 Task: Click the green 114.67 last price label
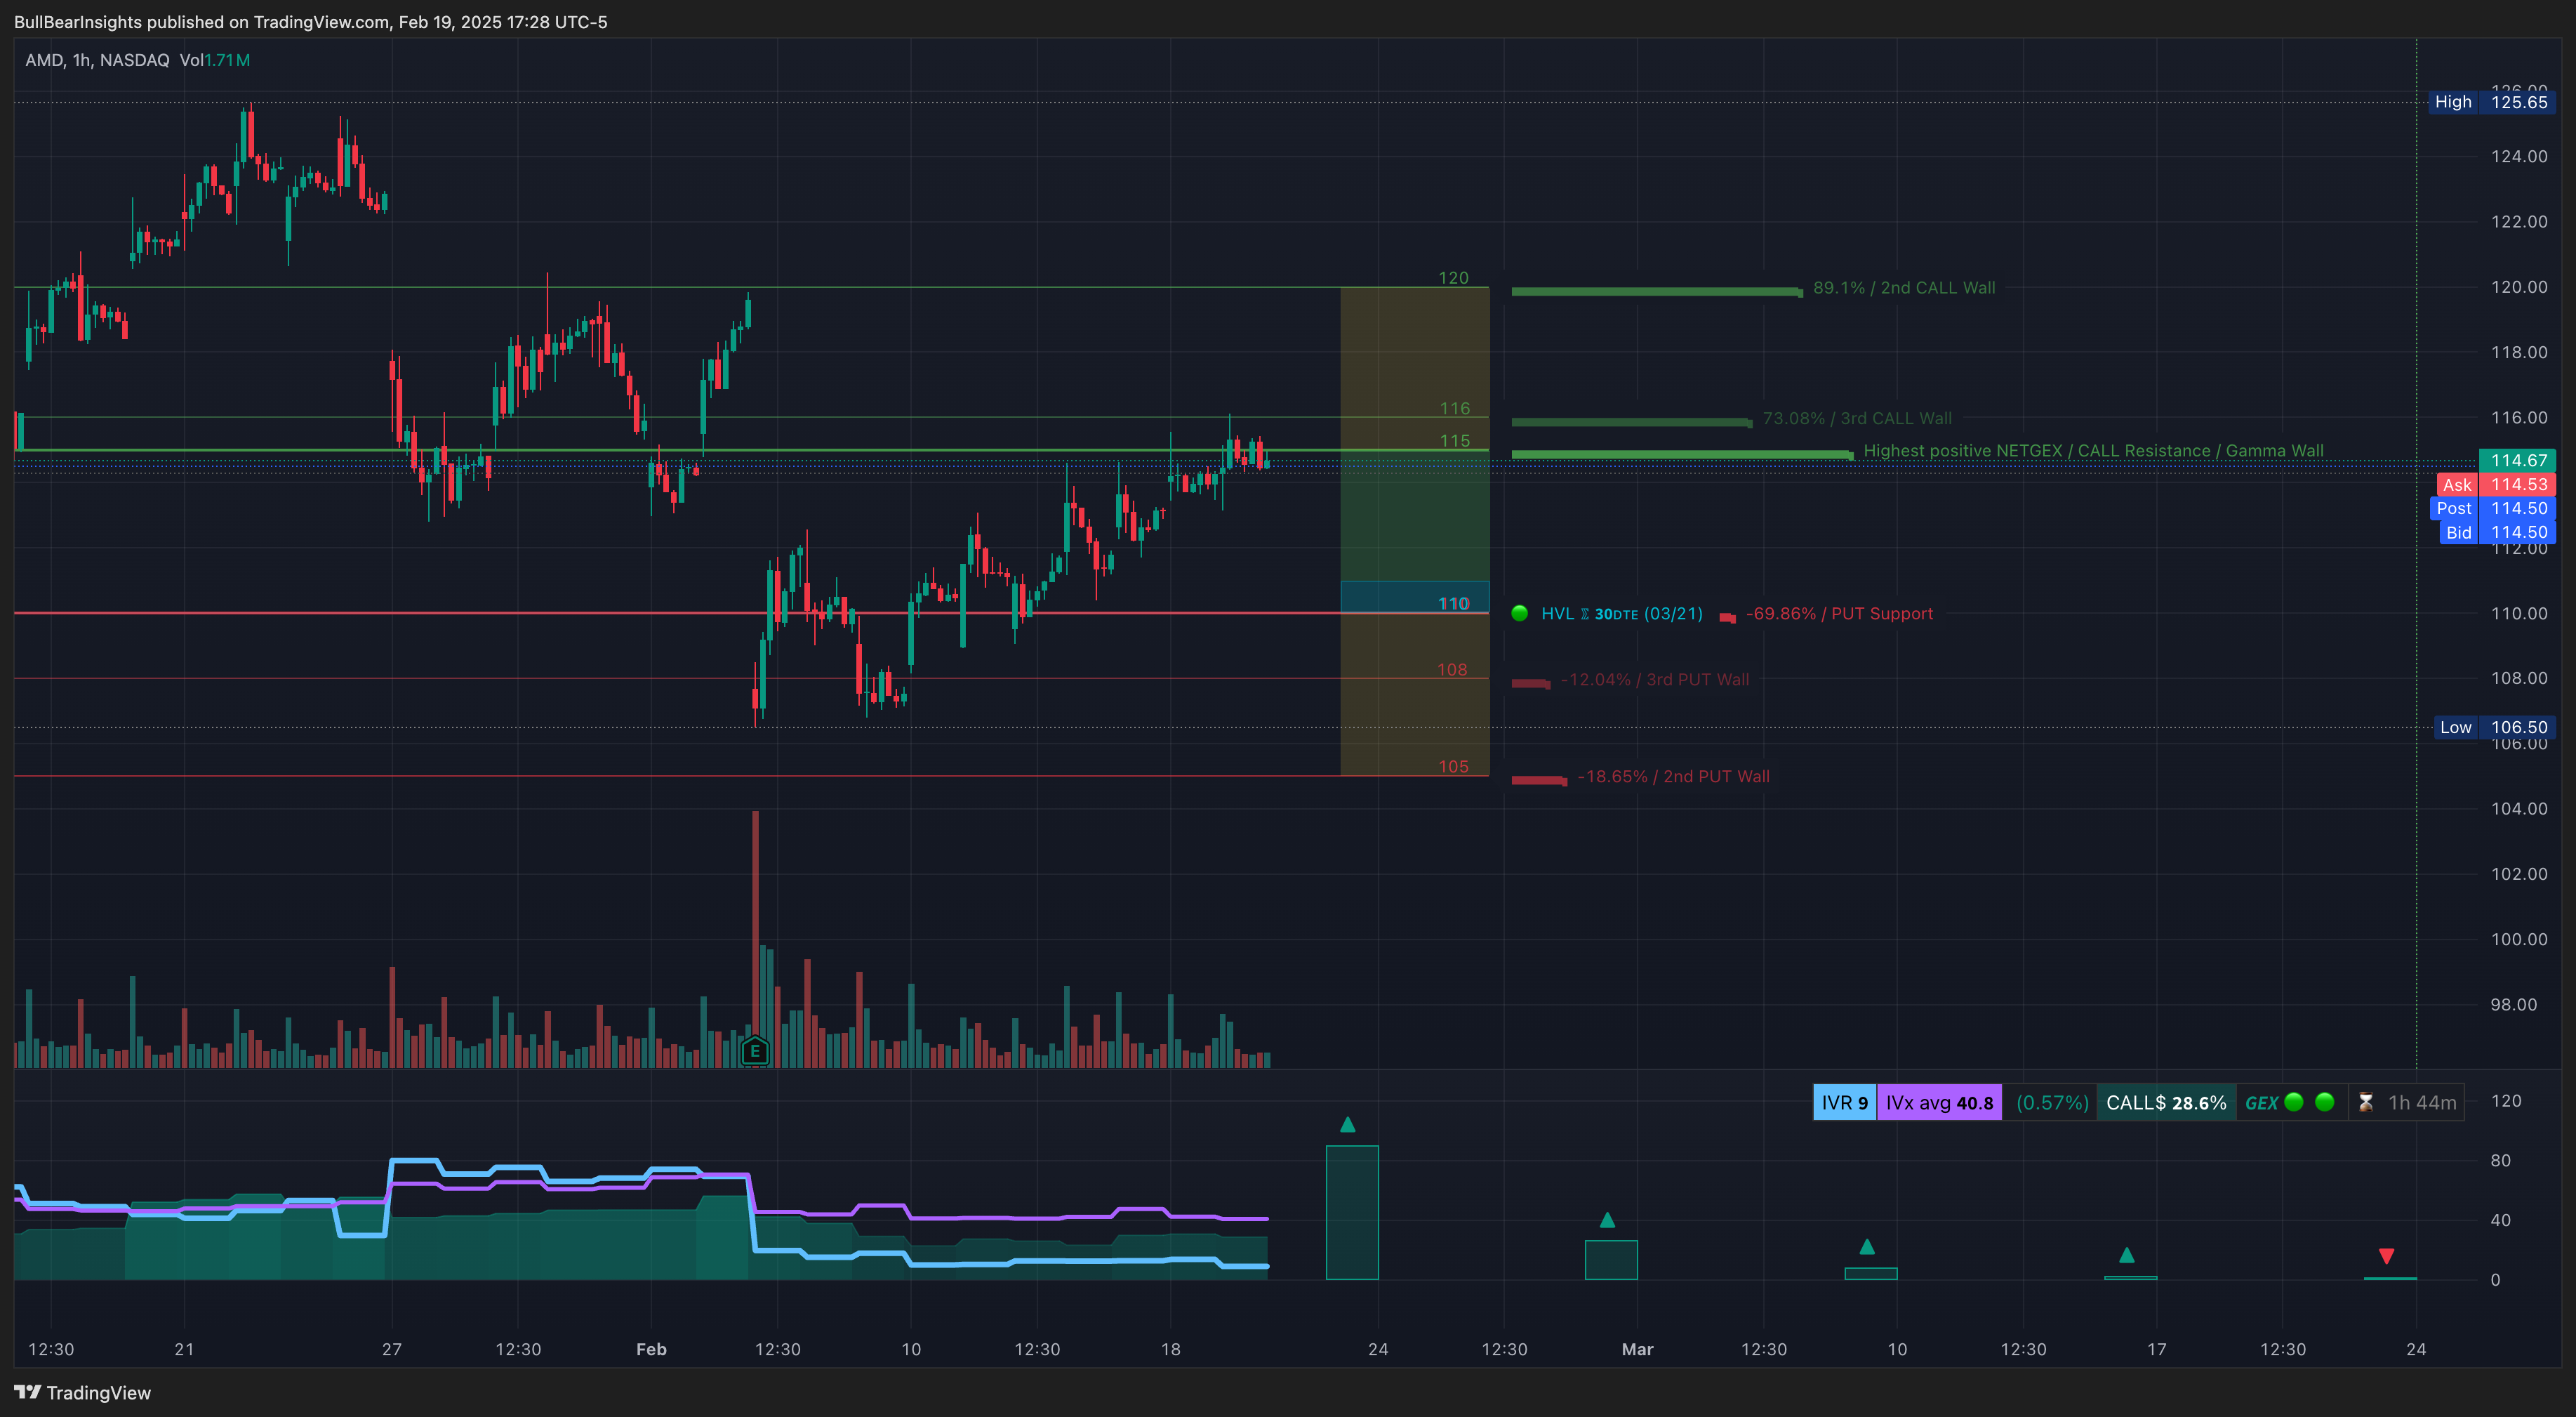[2517, 461]
